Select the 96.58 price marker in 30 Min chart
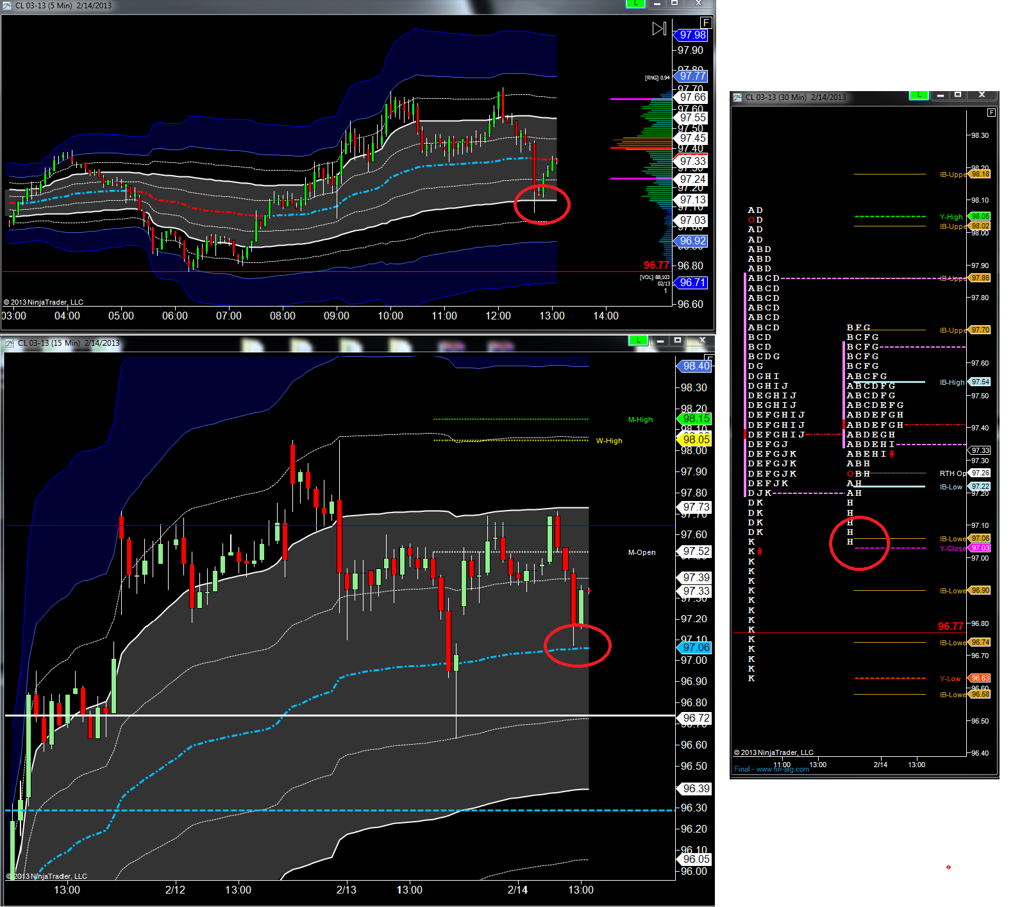Screen dimensions: 1022x907 [980, 695]
